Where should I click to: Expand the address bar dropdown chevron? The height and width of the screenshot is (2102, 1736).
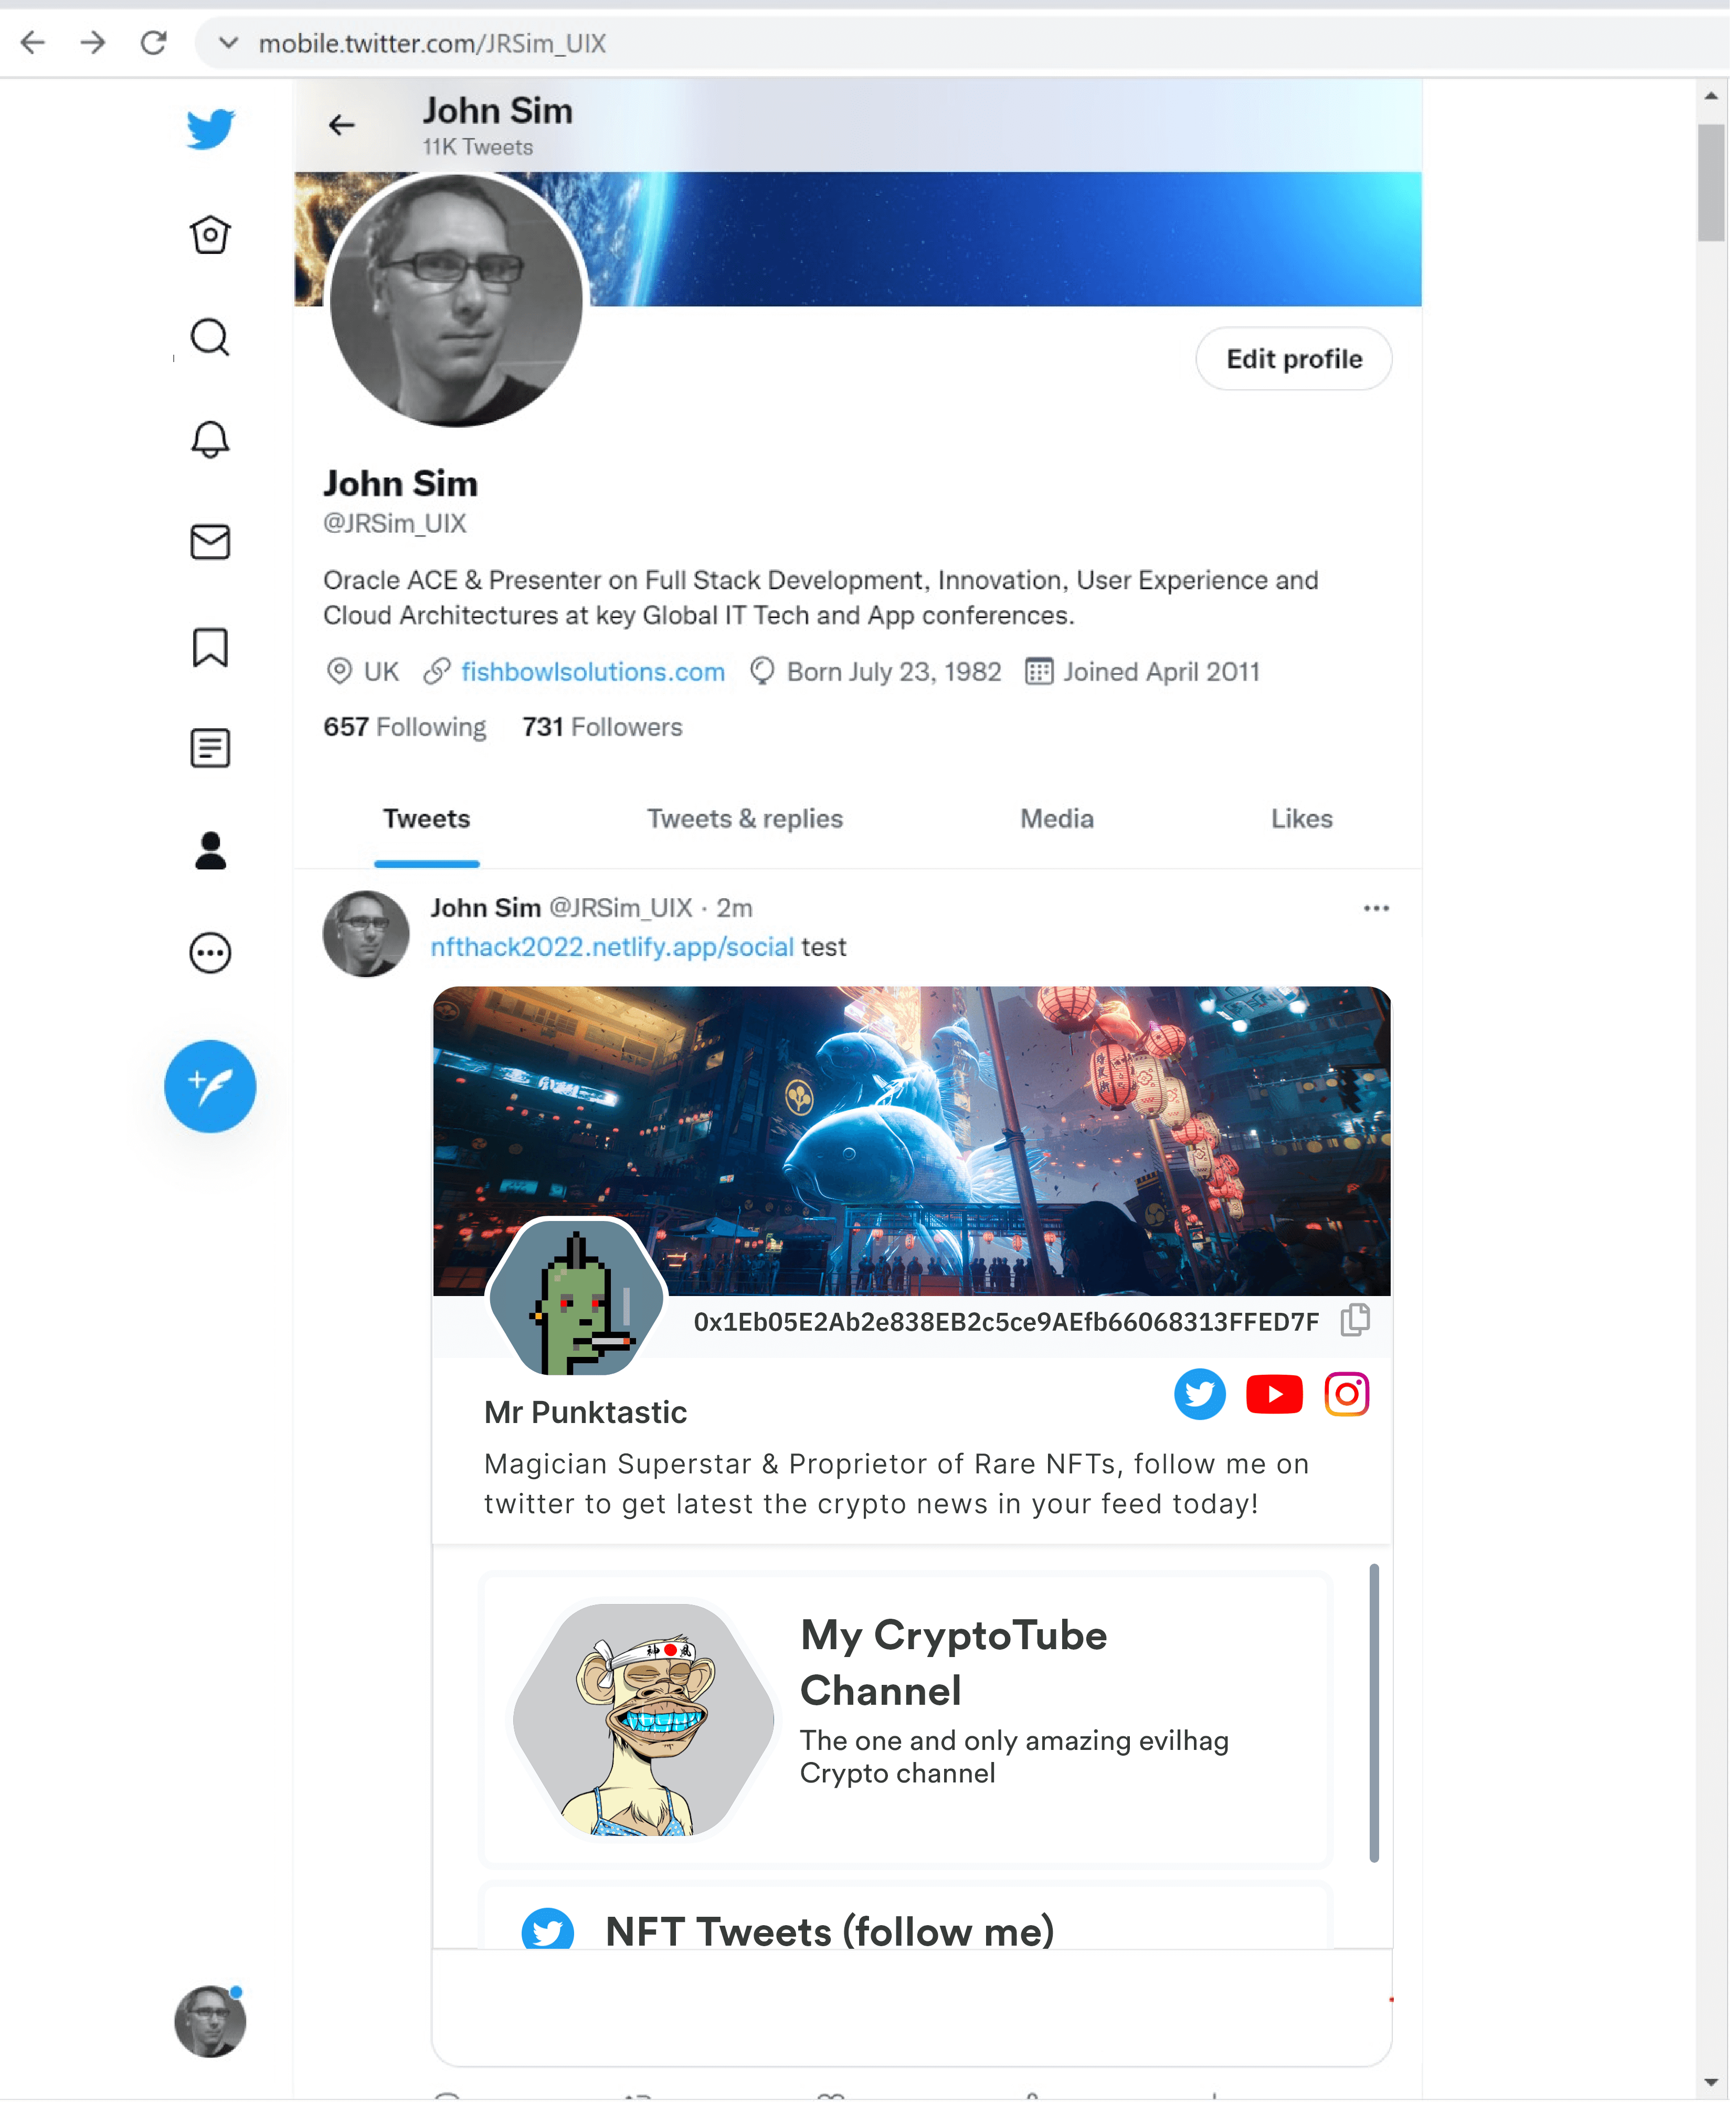click(x=228, y=43)
